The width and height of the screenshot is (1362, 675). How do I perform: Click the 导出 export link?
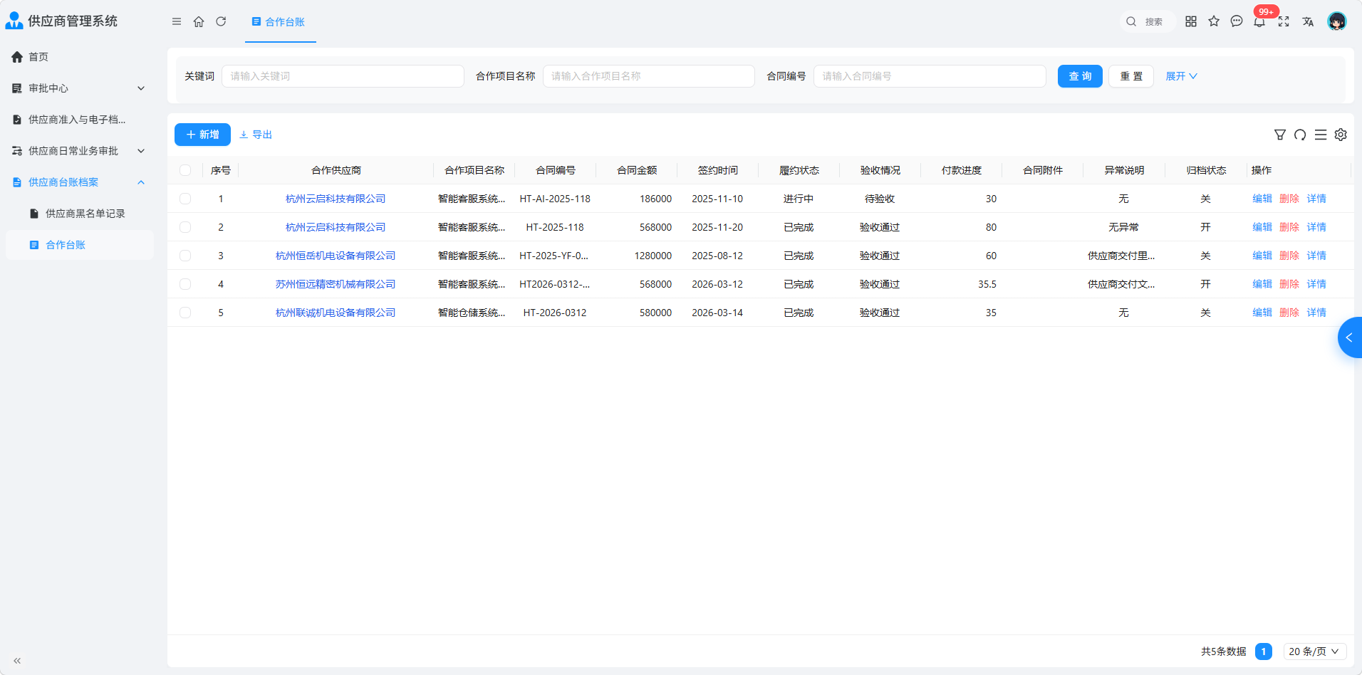pos(256,135)
